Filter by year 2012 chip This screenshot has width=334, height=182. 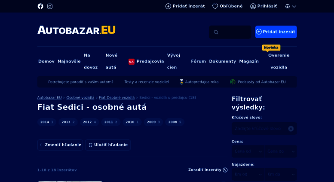click(89, 122)
